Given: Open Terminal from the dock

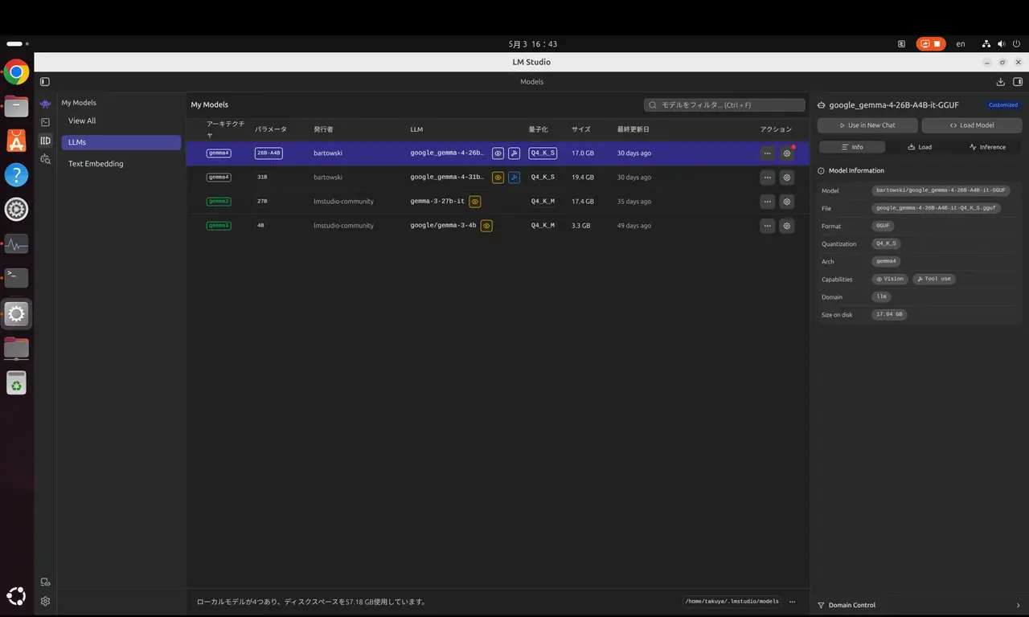Looking at the screenshot, I should 16,277.
